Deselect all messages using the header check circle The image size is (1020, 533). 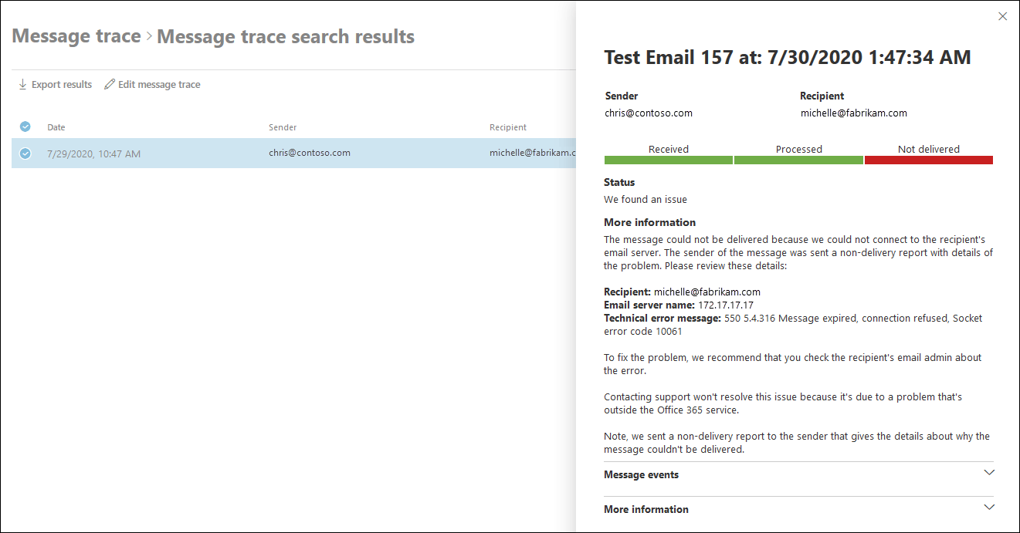[25, 127]
